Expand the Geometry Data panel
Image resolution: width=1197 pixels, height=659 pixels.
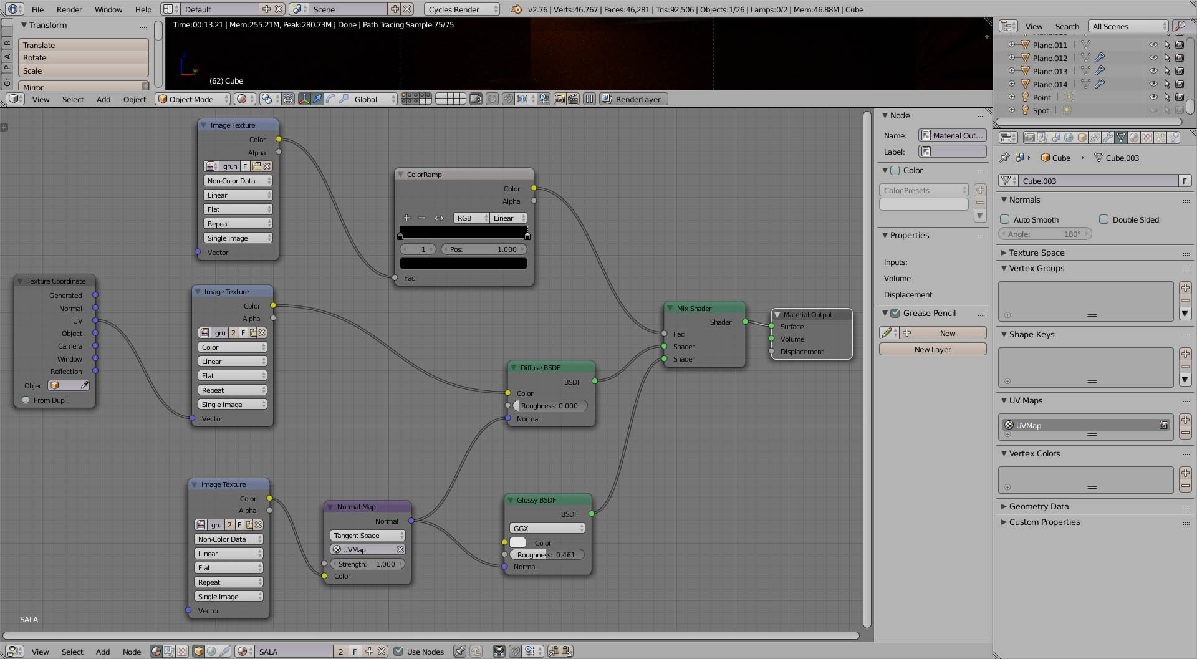tap(1039, 506)
